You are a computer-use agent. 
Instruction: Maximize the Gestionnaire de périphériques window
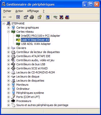click(x=91, y=4)
